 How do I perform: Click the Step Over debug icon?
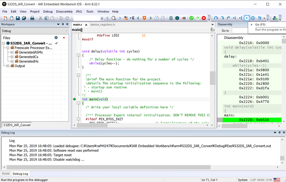click(x=216, y=18)
